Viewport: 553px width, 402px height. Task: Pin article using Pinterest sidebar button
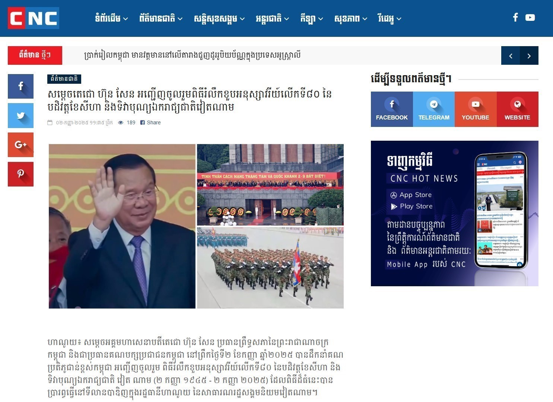click(20, 174)
